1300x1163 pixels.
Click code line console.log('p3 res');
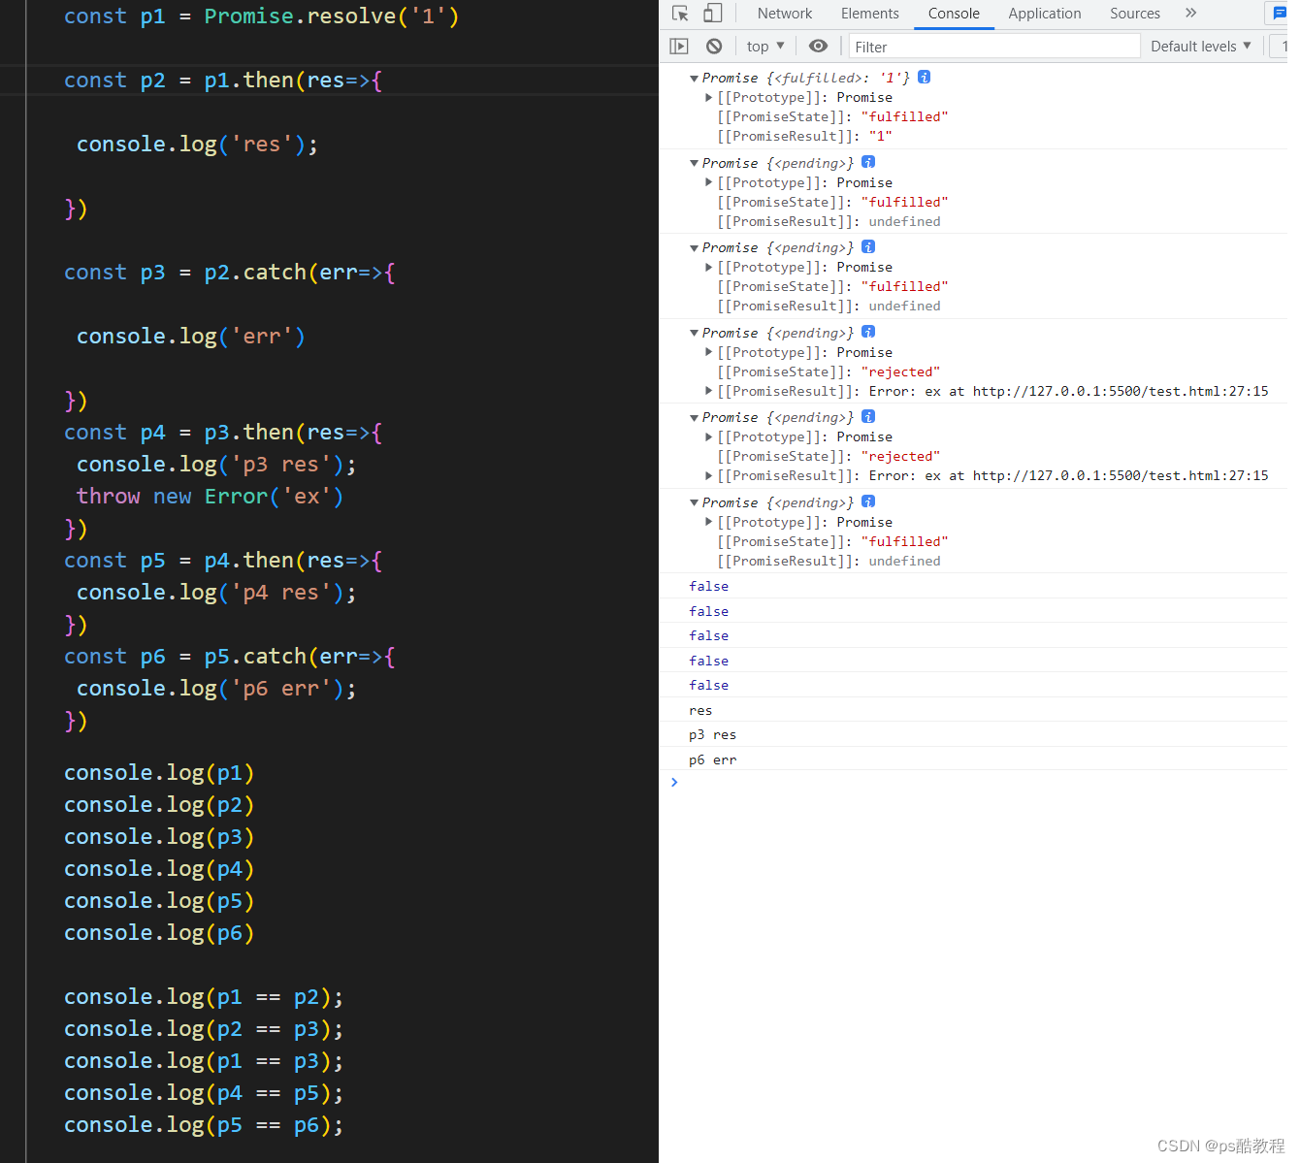[216, 465]
